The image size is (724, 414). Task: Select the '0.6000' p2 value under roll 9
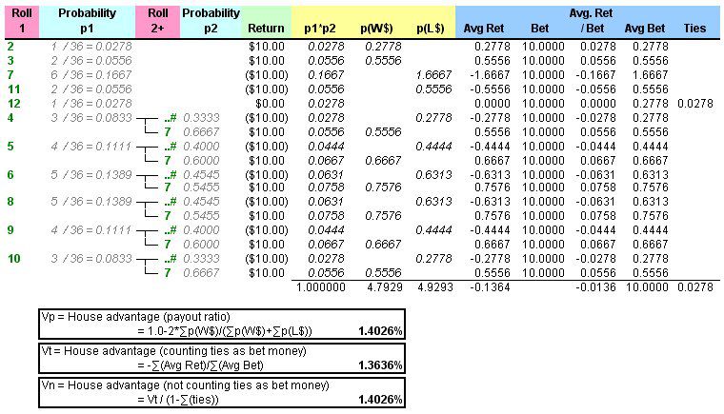point(201,245)
